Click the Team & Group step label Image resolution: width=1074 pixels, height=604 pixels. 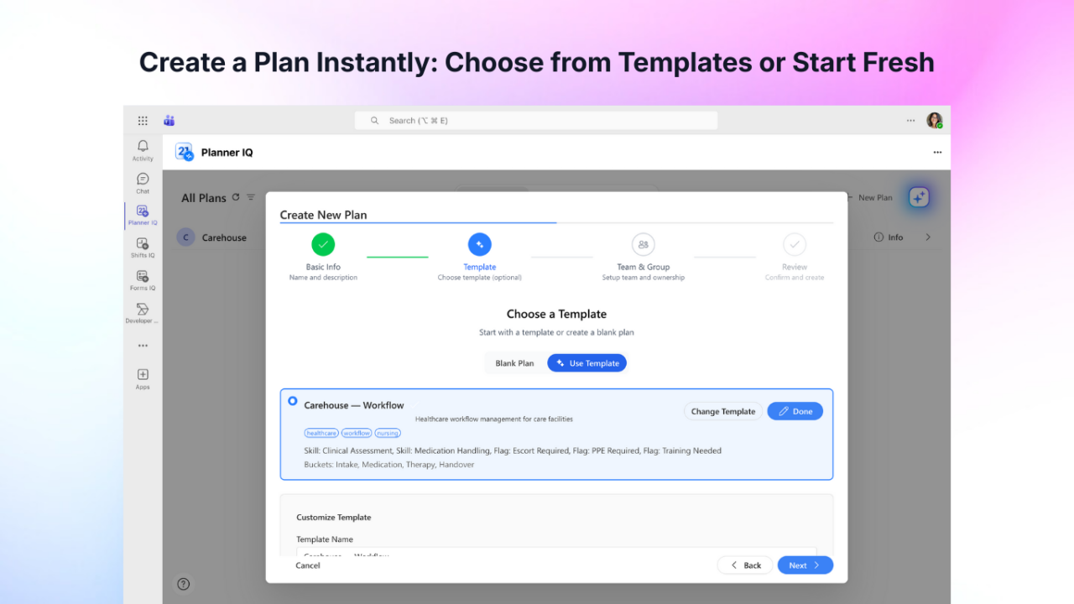point(644,267)
